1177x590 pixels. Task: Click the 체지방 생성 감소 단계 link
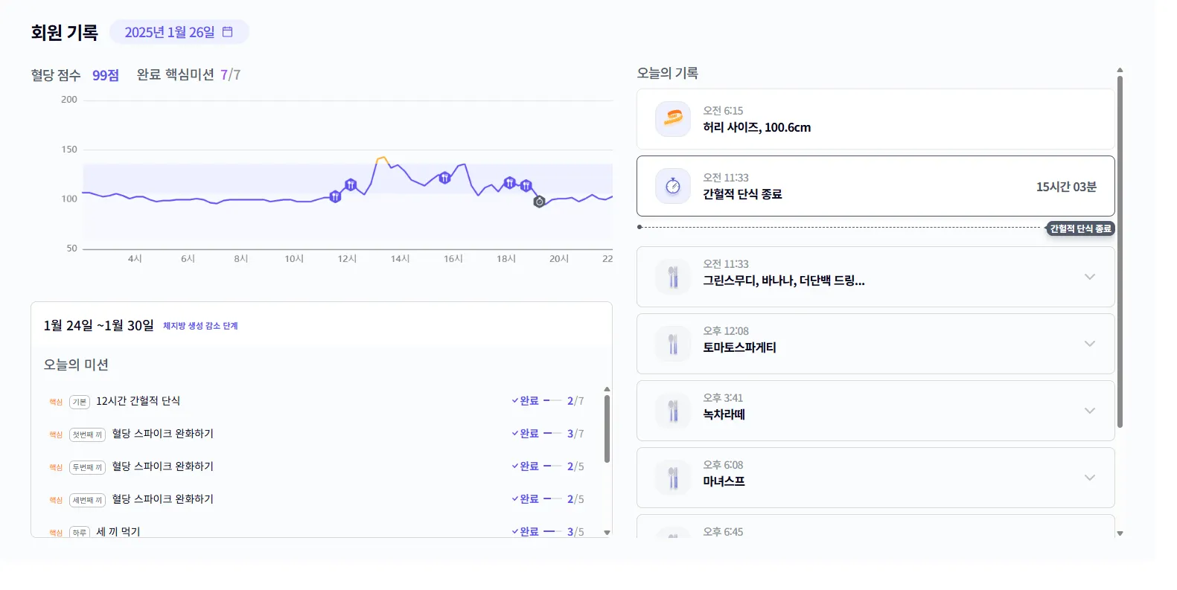(200, 326)
